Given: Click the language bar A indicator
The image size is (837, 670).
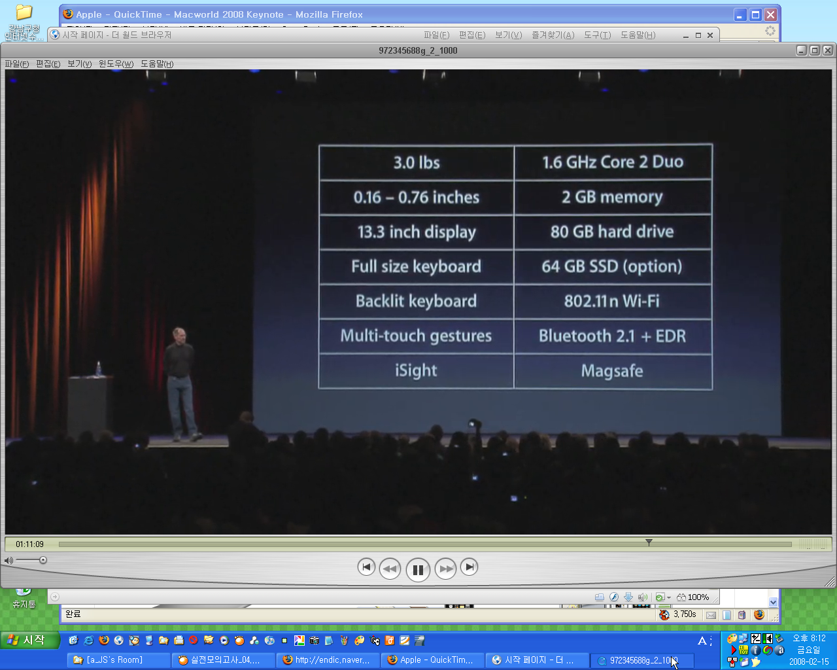Looking at the screenshot, I should tap(702, 641).
